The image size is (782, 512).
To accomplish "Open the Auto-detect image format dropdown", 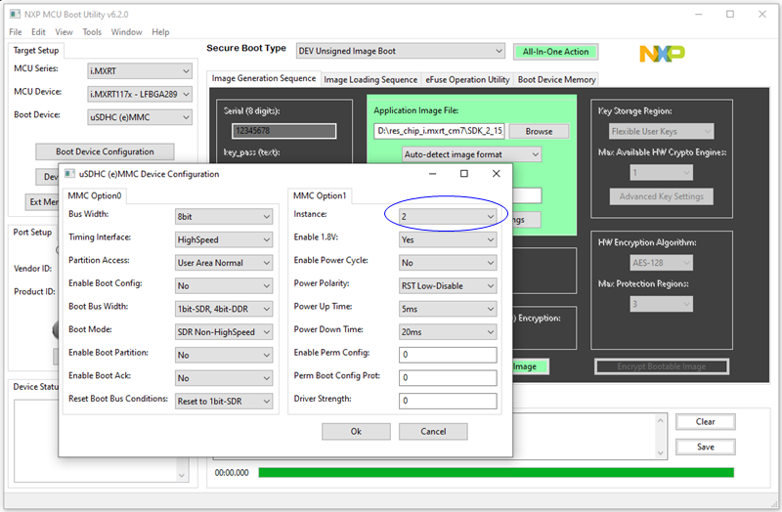I will click(x=472, y=154).
